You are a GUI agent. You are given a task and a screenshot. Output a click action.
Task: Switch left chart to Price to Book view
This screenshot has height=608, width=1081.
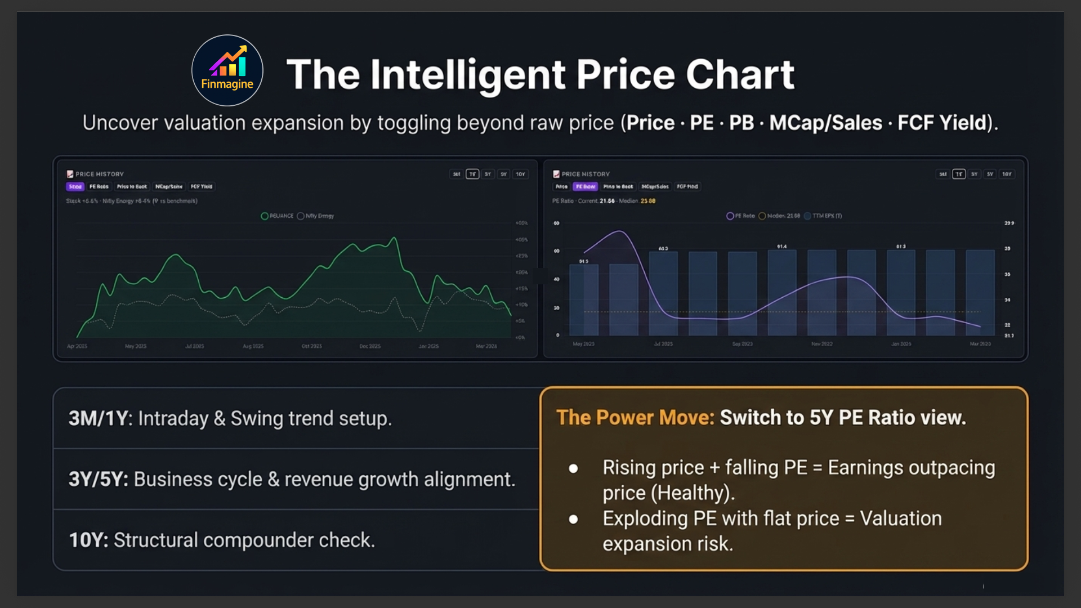pyautogui.click(x=131, y=186)
